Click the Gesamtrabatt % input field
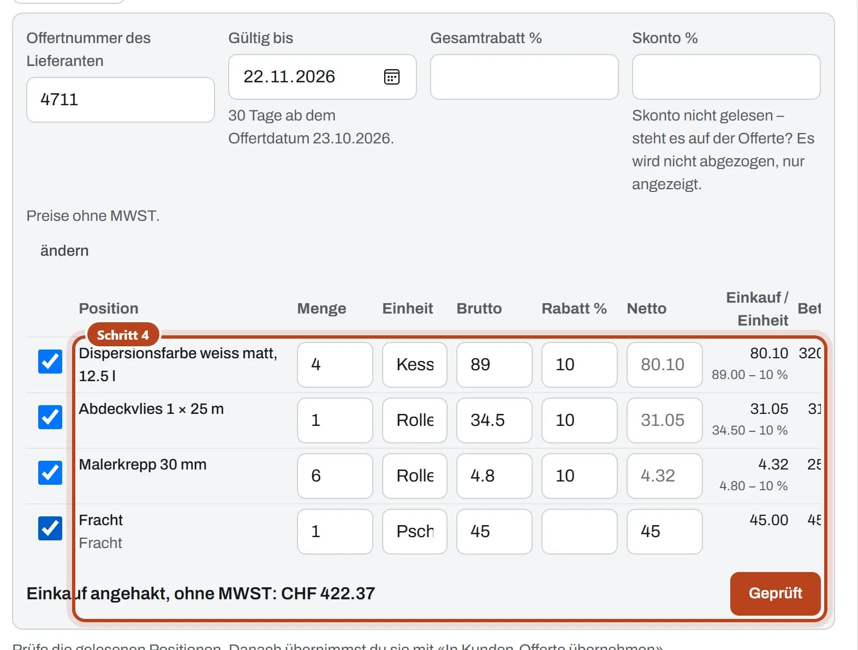 tap(525, 77)
